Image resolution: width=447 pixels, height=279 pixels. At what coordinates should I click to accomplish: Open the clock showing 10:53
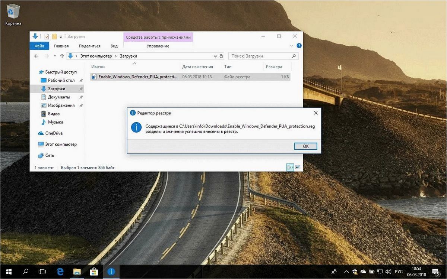(x=416, y=272)
